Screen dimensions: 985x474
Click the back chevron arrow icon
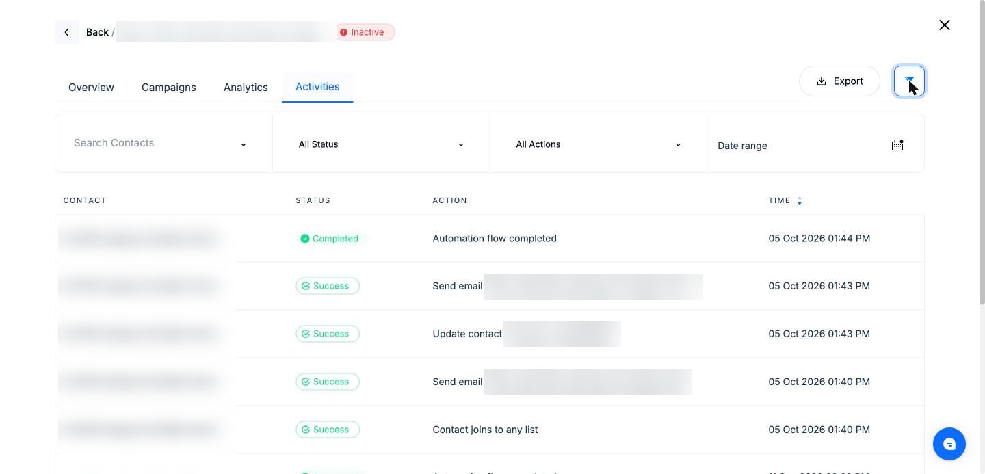coord(66,32)
